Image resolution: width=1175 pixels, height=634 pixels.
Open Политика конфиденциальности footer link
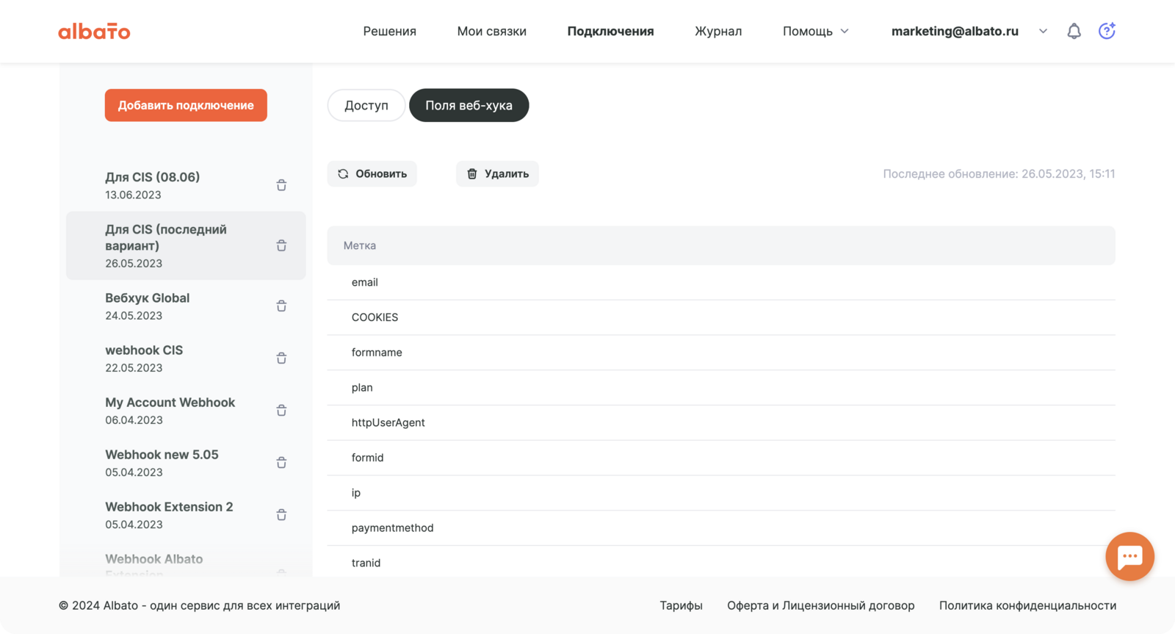(x=1027, y=605)
